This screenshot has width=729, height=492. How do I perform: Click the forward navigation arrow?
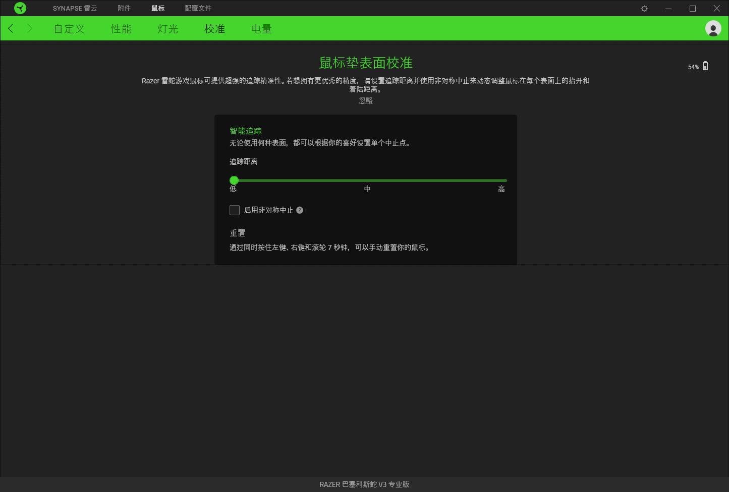30,28
